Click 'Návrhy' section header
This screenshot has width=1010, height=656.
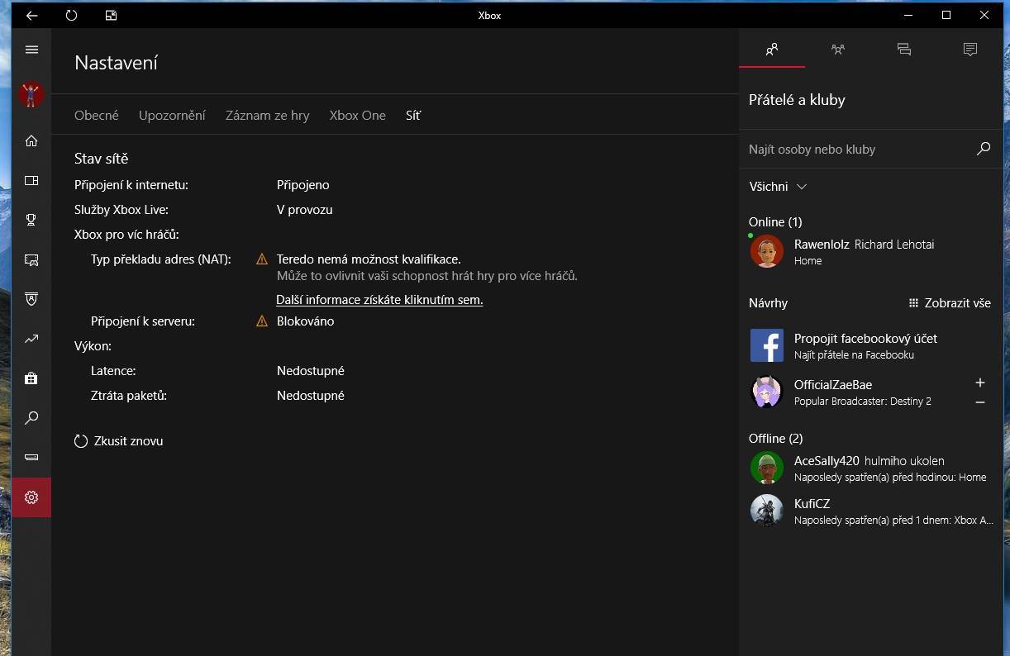click(768, 303)
